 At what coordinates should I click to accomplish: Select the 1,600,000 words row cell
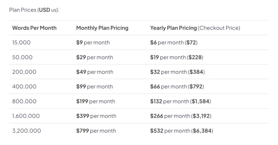point(26,116)
